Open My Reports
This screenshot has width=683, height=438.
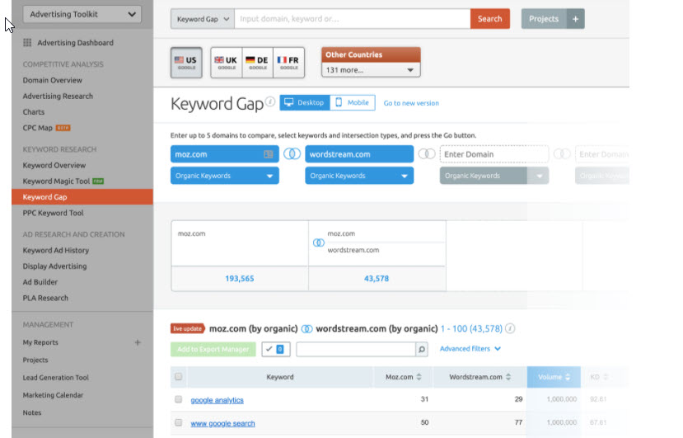pyautogui.click(x=40, y=342)
